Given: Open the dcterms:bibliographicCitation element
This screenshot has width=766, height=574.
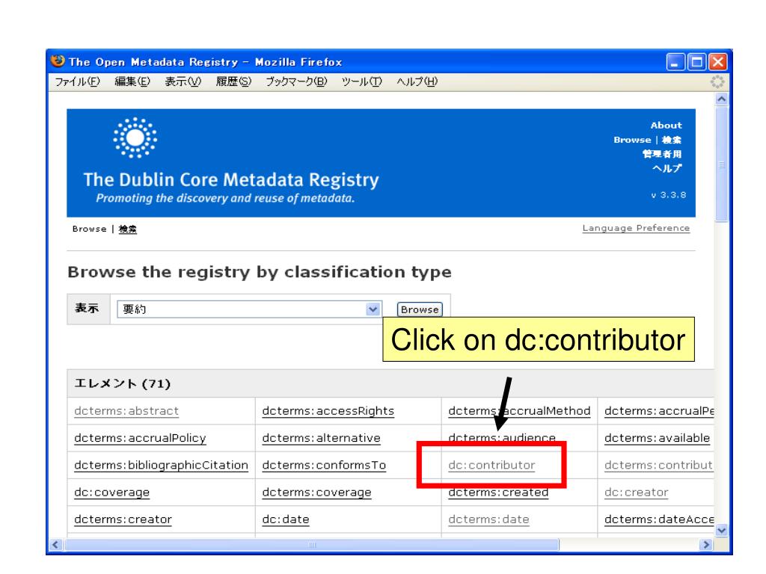Looking at the screenshot, I should (162, 465).
